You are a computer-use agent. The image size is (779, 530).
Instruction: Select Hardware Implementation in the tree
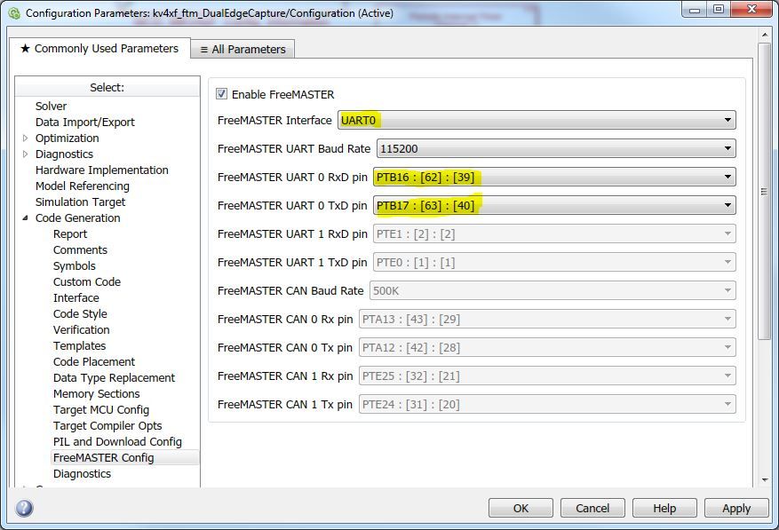[102, 170]
